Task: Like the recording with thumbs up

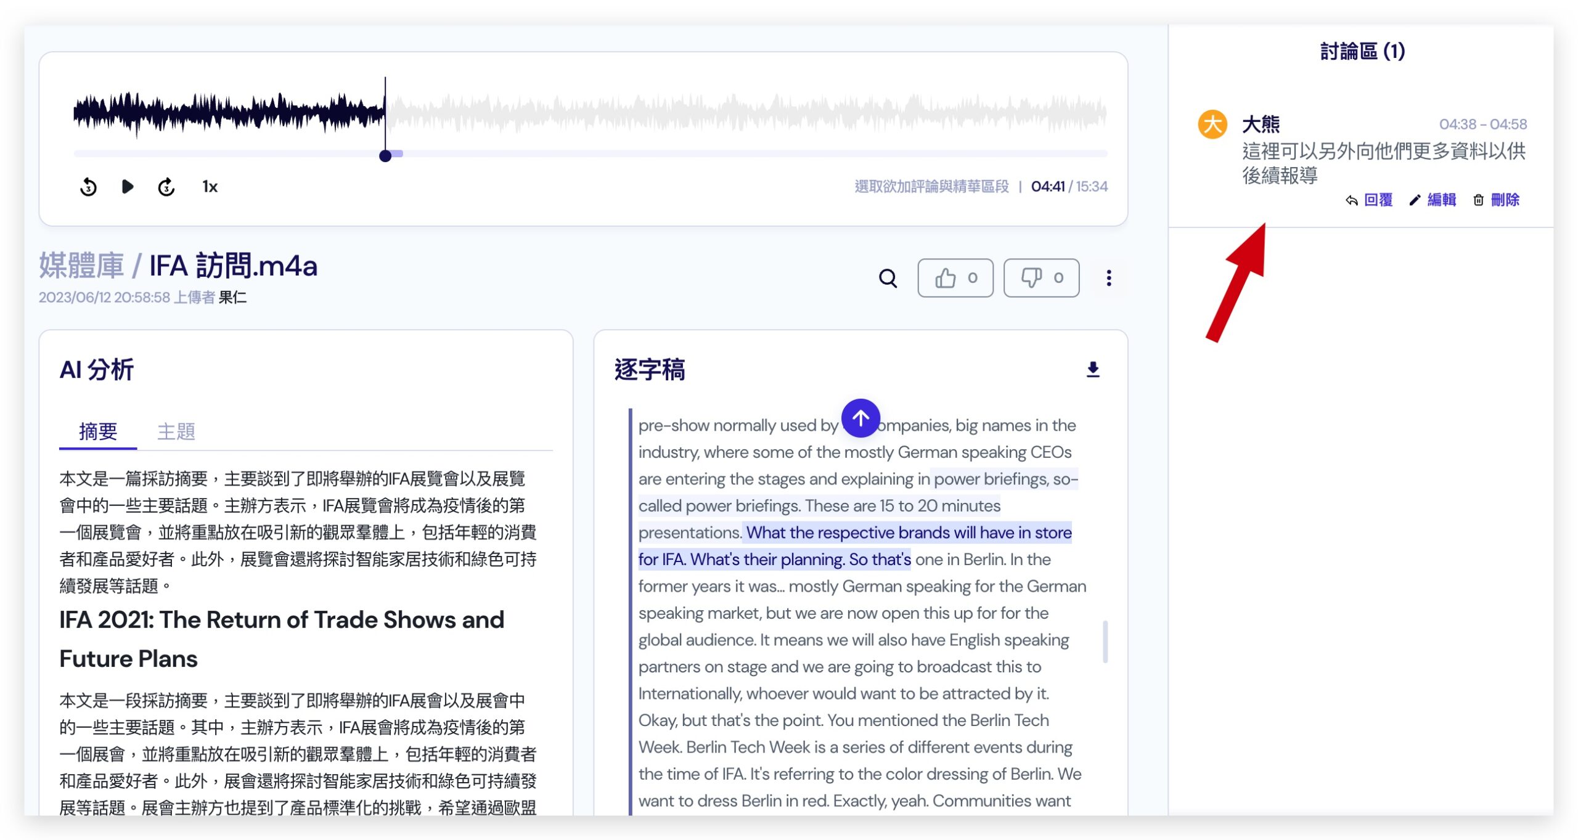Action: [955, 278]
